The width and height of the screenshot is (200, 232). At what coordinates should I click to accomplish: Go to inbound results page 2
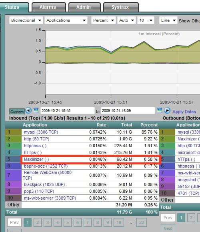[x=38, y=222]
